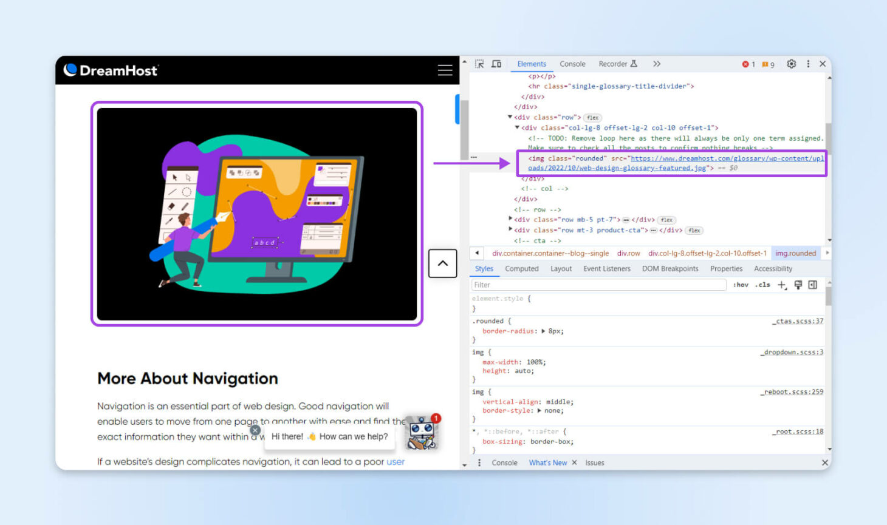Click the 9 issues warning badge
The image size is (887, 525).
pos(767,63)
